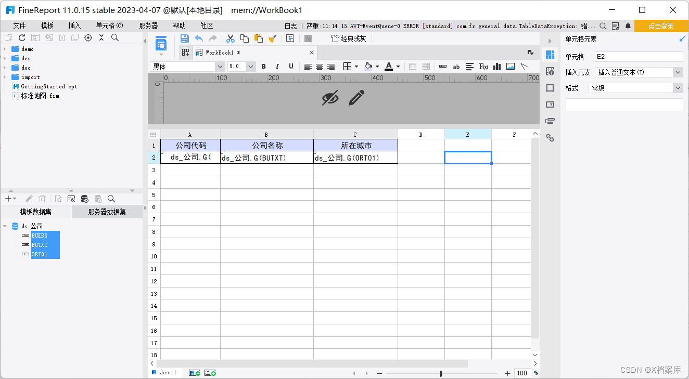Open condition attributes panel icon

[550, 121]
